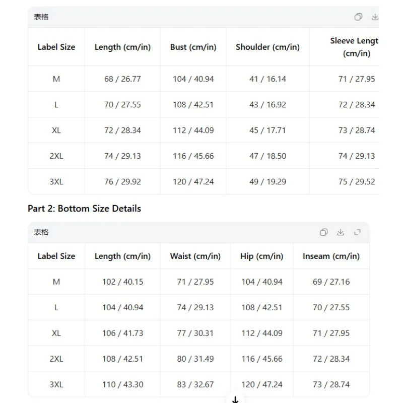The image size is (403, 403).
Task: Click the 表格 label of the bottom table
Action: [x=41, y=232]
